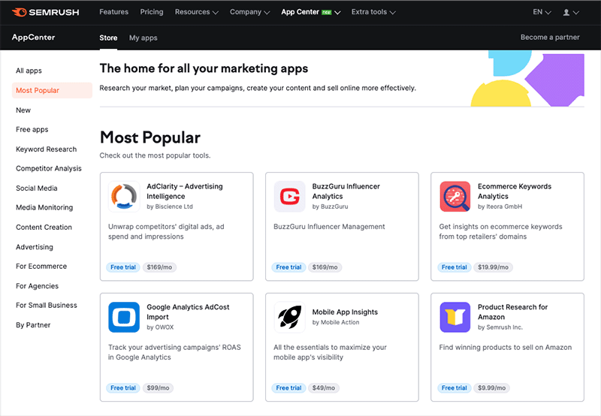Open Mobile App Insights title
The width and height of the screenshot is (601, 416).
(x=345, y=312)
